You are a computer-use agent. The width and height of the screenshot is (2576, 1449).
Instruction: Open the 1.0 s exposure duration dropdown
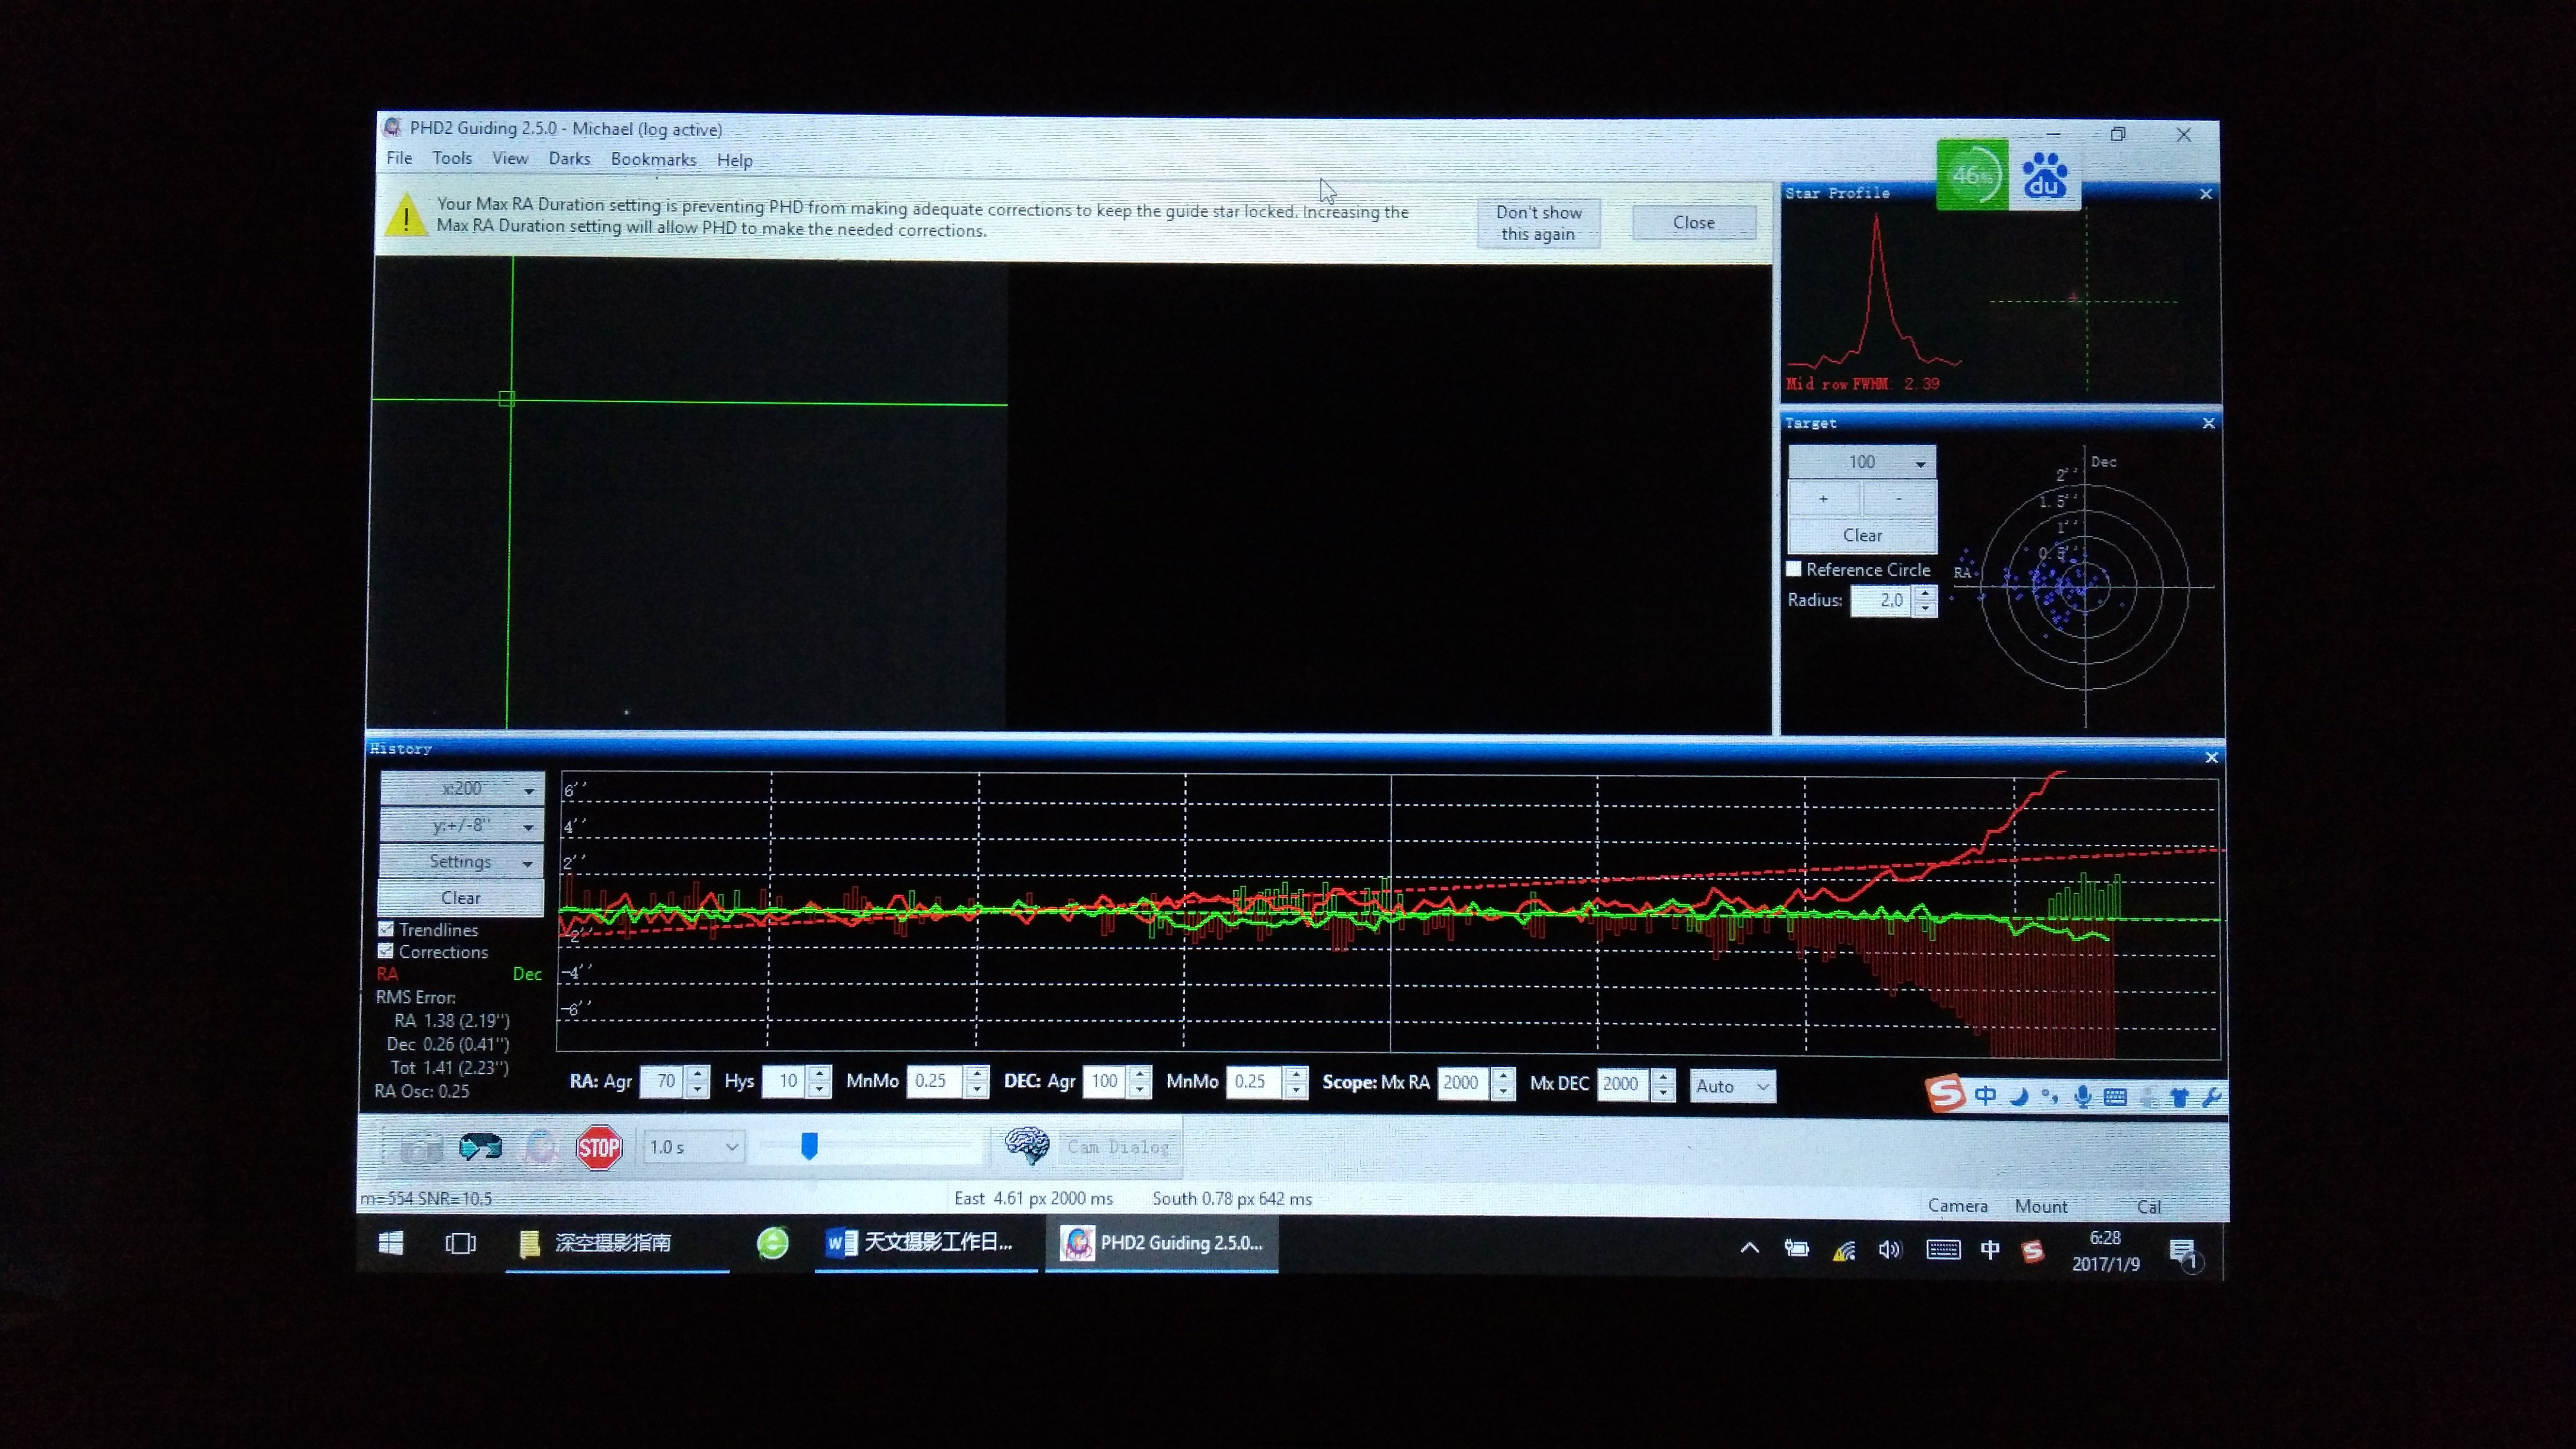694,1147
